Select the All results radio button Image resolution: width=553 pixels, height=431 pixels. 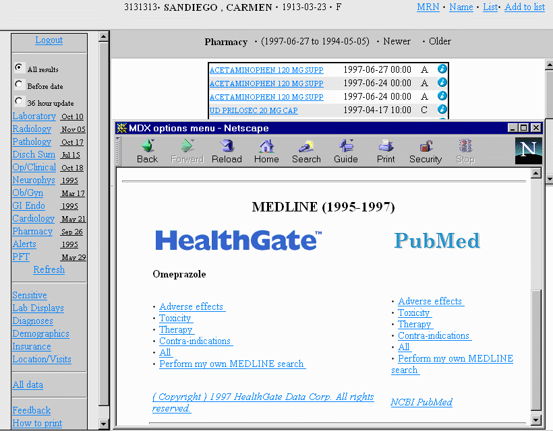pos(19,68)
